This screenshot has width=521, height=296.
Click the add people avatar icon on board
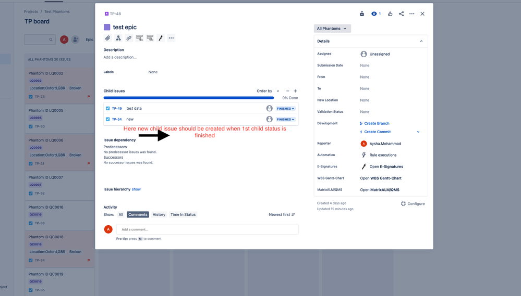(76, 40)
